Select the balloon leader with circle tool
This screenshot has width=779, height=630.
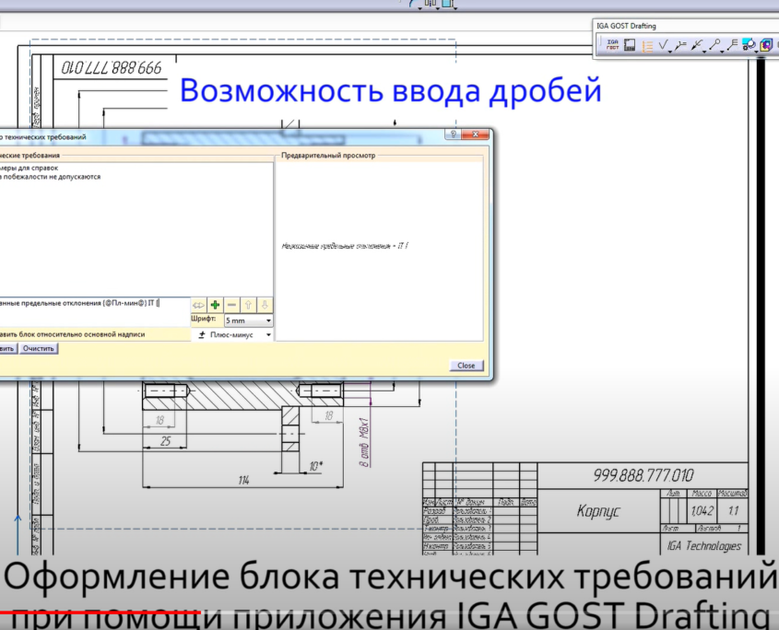[x=714, y=45]
